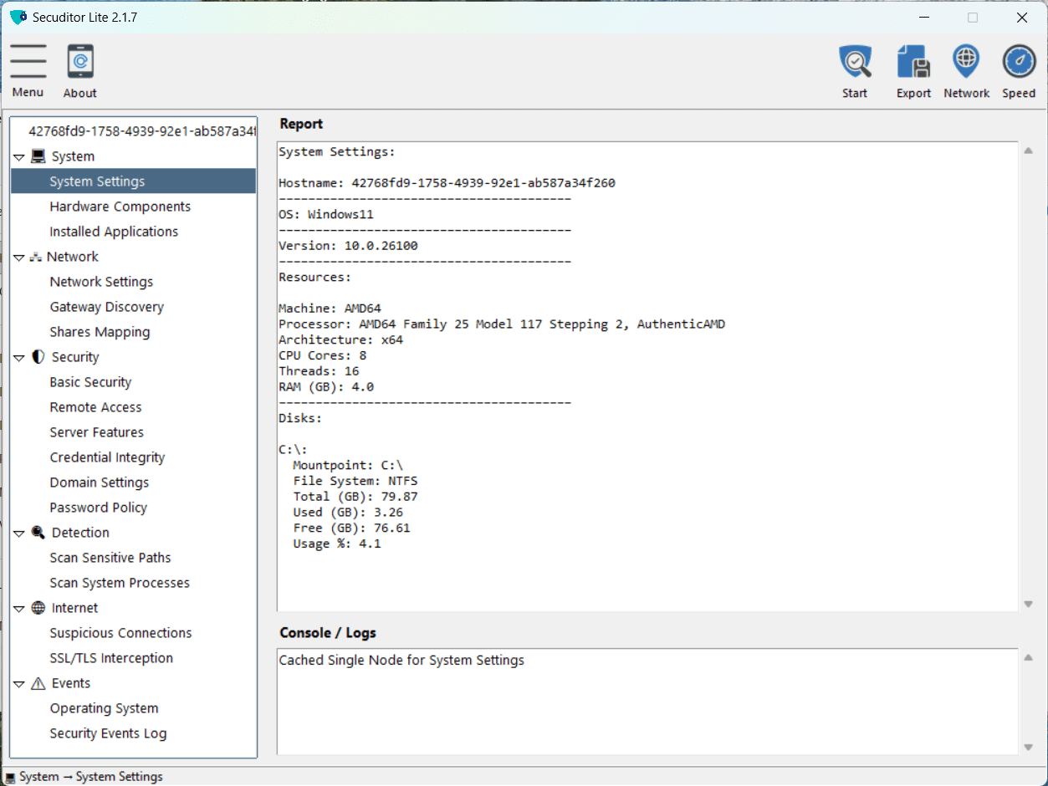This screenshot has height=786, width=1048.
Task: Select the hostname root node in tree
Action: click(141, 131)
